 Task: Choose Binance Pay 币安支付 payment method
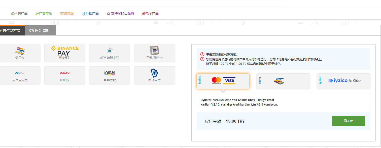[65, 53]
